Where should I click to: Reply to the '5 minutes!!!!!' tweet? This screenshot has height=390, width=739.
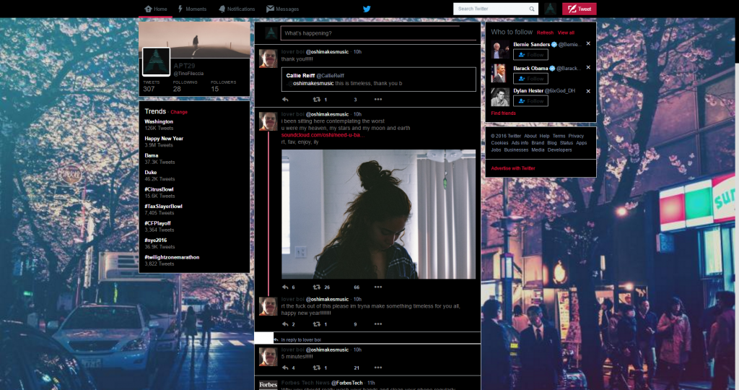tap(285, 368)
